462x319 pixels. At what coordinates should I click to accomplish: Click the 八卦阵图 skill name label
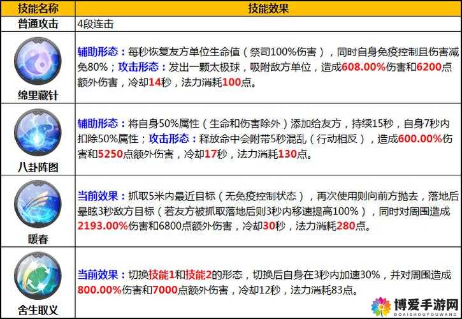tap(38, 167)
